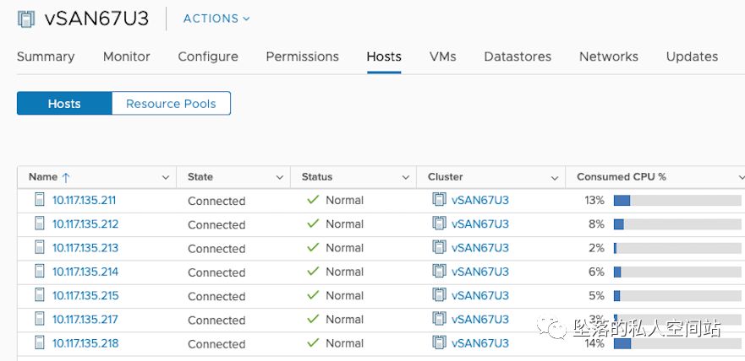Open the ACTIONS dropdown menu
This screenshot has height=361, width=745.
pos(216,19)
